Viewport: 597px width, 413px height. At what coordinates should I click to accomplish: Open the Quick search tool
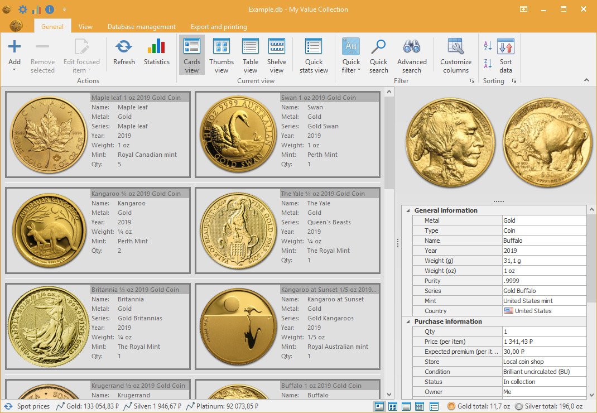pyautogui.click(x=378, y=55)
